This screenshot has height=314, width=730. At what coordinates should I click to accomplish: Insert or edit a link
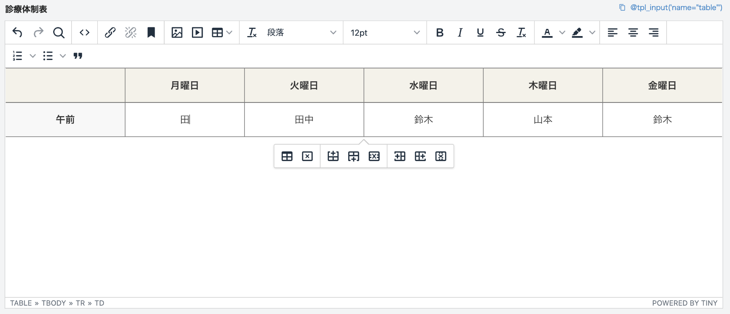coord(110,33)
